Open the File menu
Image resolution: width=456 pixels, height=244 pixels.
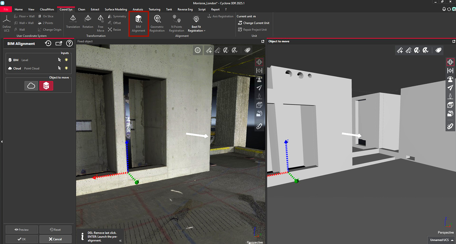tap(6, 9)
